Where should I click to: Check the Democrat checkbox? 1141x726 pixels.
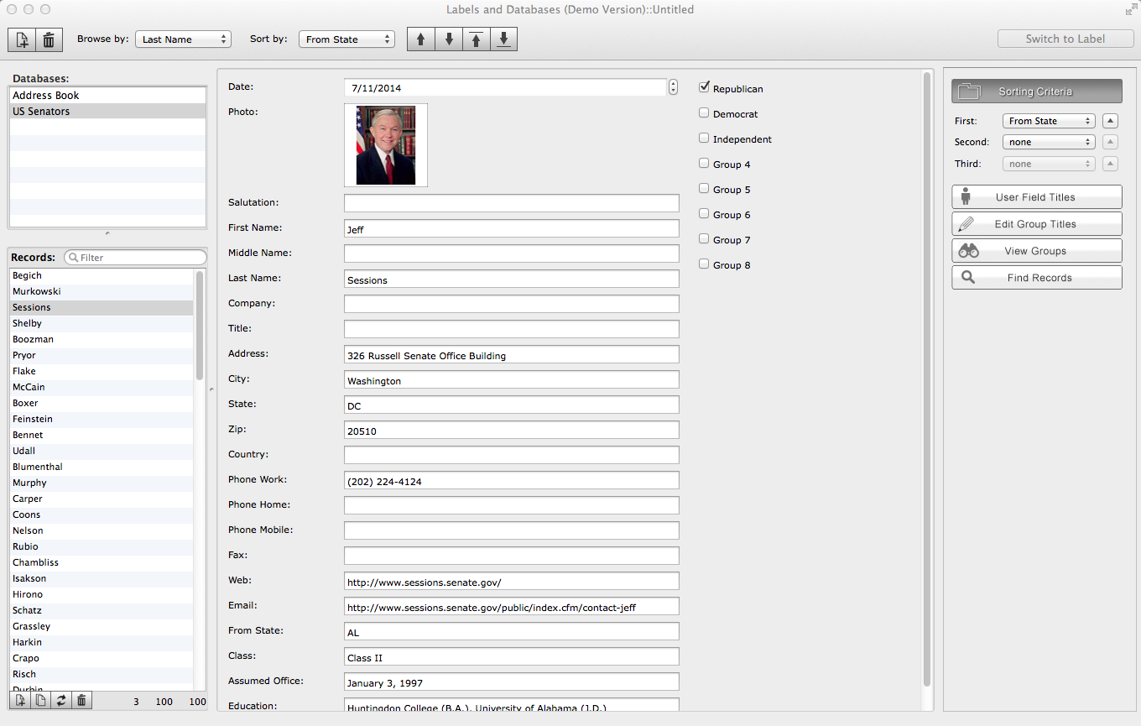pyautogui.click(x=705, y=112)
